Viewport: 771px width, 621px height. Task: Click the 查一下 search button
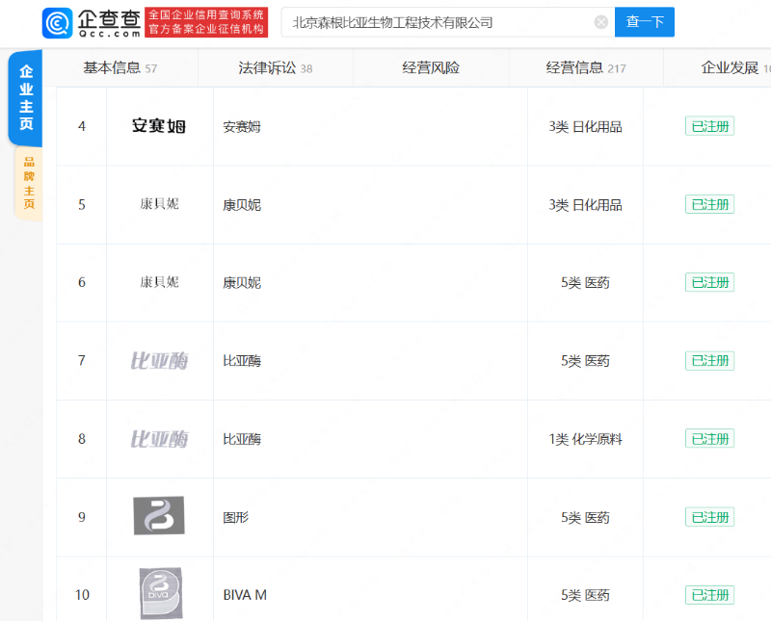644,22
